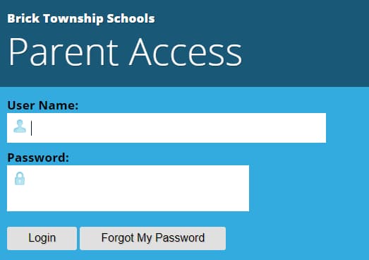The height and width of the screenshot is (260, 369).
Task: Click the word Parent in the large heading
Action: click(x=63, y=52)
